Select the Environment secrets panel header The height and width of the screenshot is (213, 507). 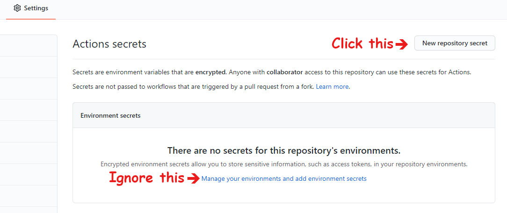pyautogui.click(x=284, y=115)
